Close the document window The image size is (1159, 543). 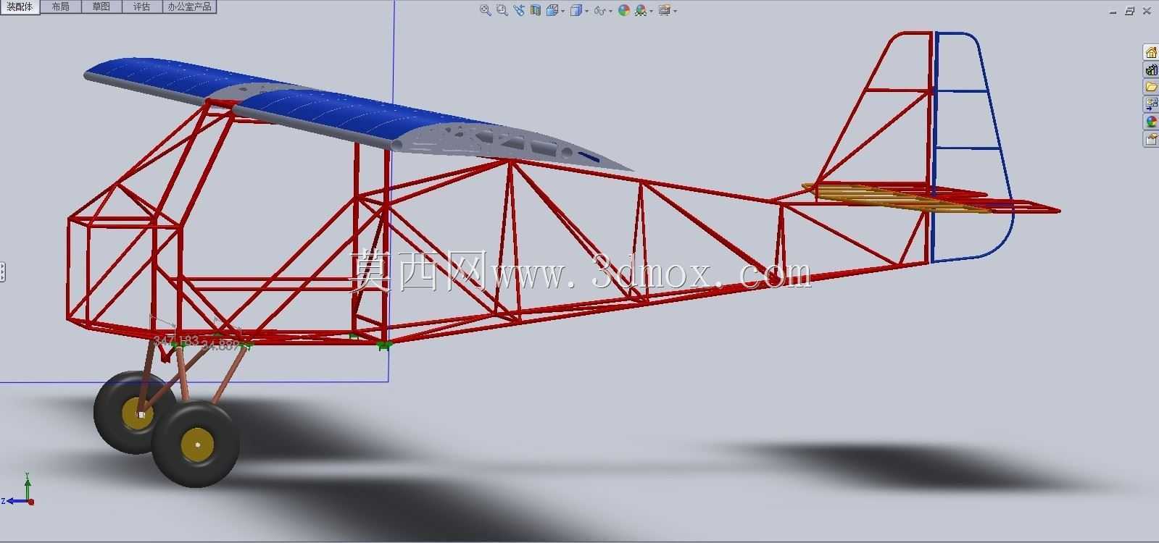click(x=1147, y=11)
